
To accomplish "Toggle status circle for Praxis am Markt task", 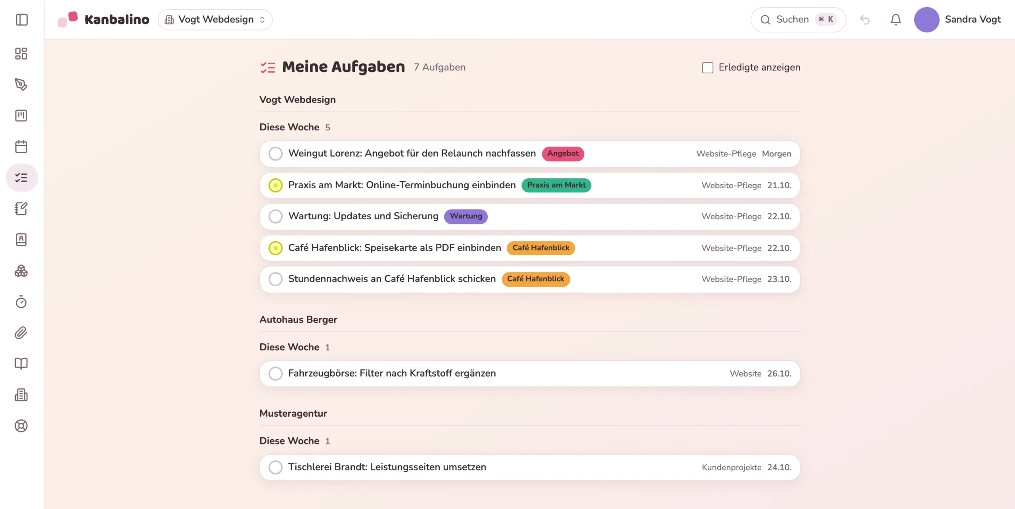I will coord(276,185).
